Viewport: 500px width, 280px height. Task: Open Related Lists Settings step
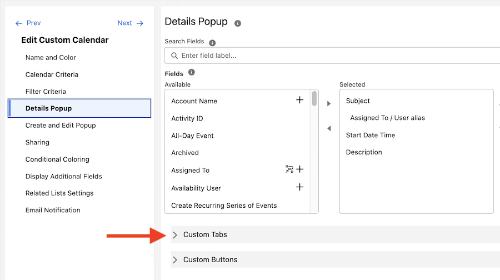(59, 193)
